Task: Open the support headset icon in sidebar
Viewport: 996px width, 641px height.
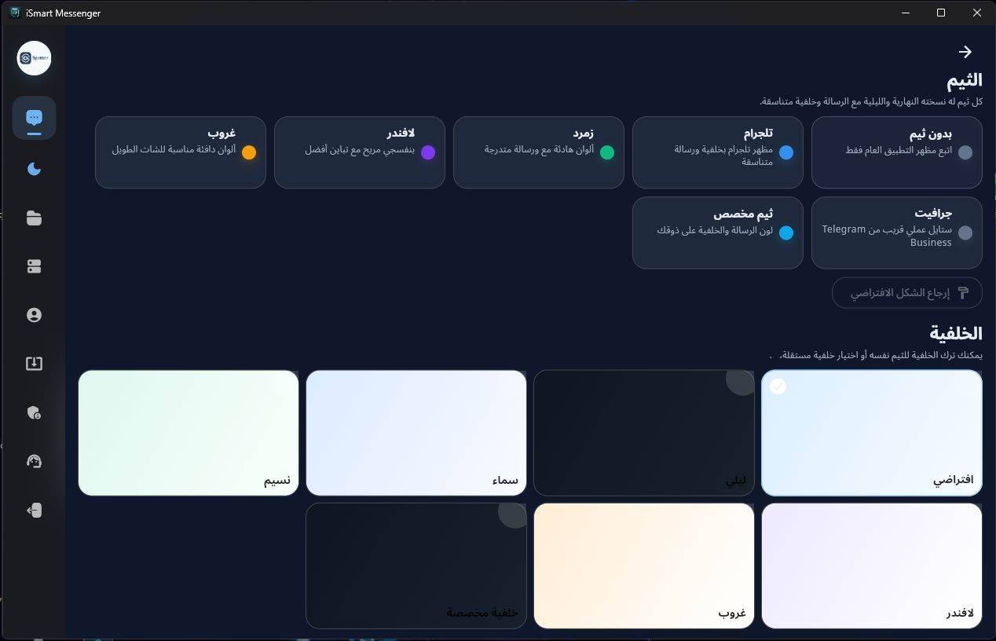Action: tap(34, 461)
